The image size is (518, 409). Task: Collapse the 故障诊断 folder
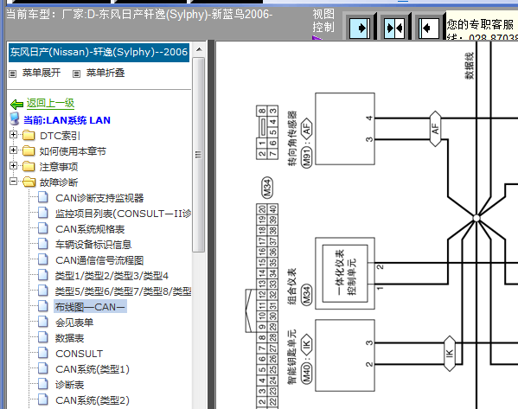pos(13,181)
